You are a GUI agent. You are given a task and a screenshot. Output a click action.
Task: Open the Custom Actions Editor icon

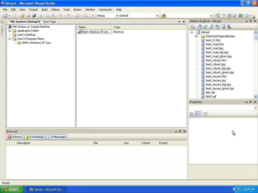click(223, 27)
